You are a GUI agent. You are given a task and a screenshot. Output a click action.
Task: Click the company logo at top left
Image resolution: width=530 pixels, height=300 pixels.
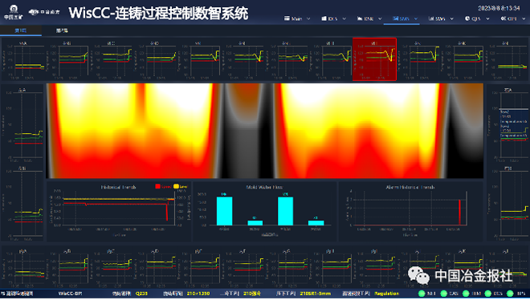pyautogui.click(x=14, y=12)
